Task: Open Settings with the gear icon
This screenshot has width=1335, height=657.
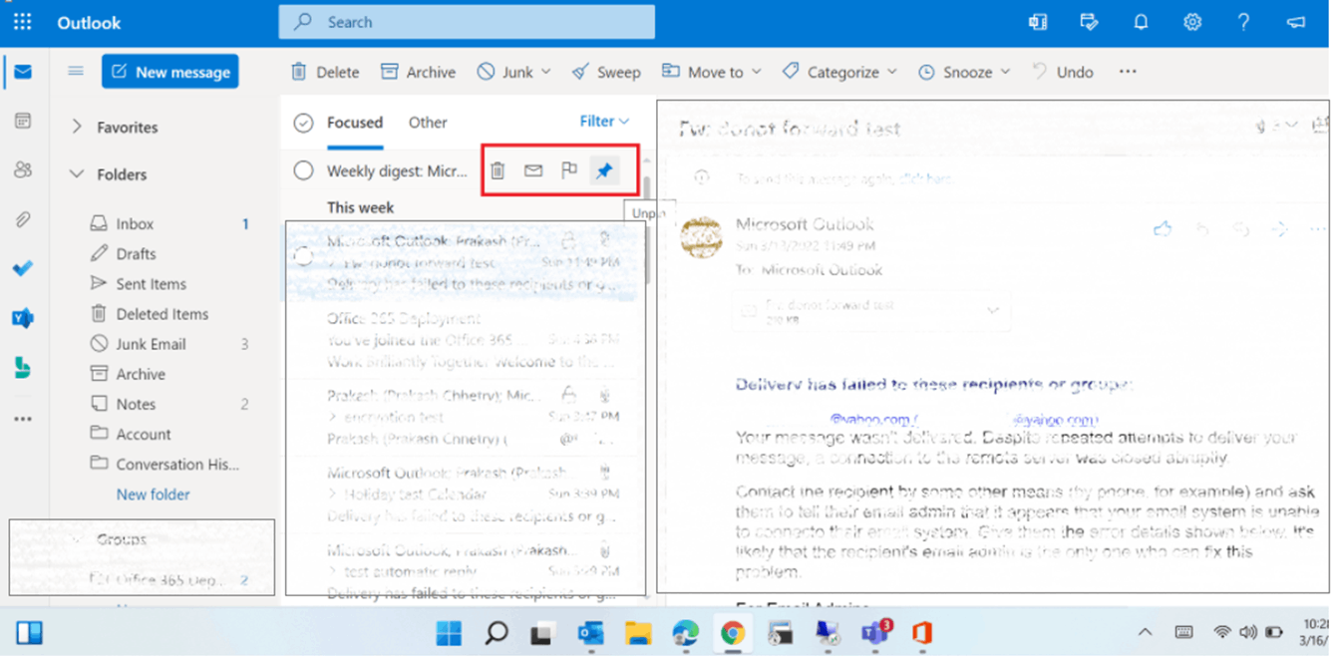Action: [x=1192, y=21]
